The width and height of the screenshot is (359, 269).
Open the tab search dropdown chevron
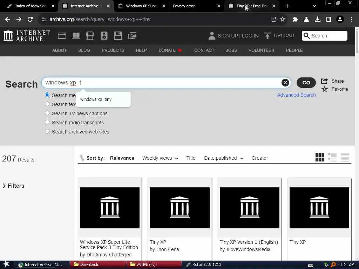pyautogui.click(x=314, y=6)
